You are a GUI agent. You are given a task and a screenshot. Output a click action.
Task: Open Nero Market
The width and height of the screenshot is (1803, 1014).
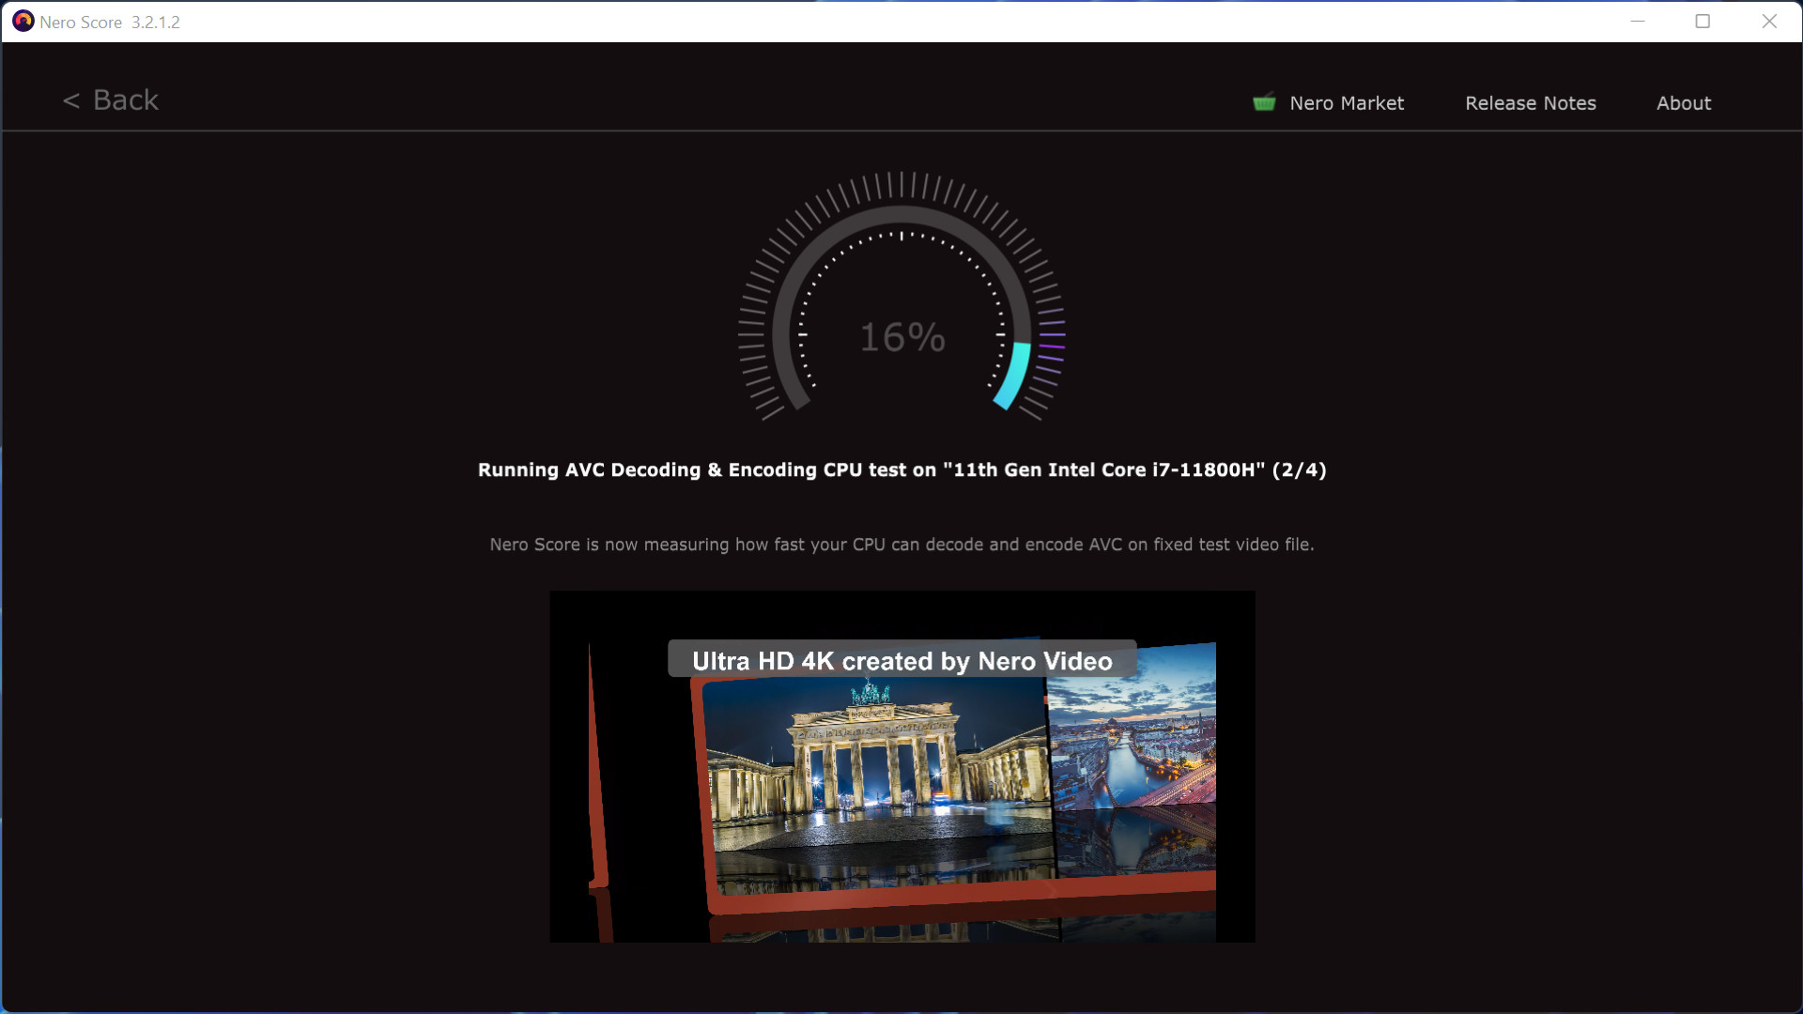pyautogui.click(x=1345, y=103)
